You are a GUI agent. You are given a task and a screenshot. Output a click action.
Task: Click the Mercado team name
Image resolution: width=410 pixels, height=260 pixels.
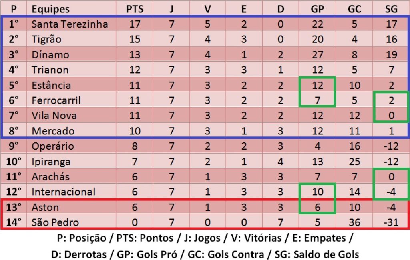(53, 131)
